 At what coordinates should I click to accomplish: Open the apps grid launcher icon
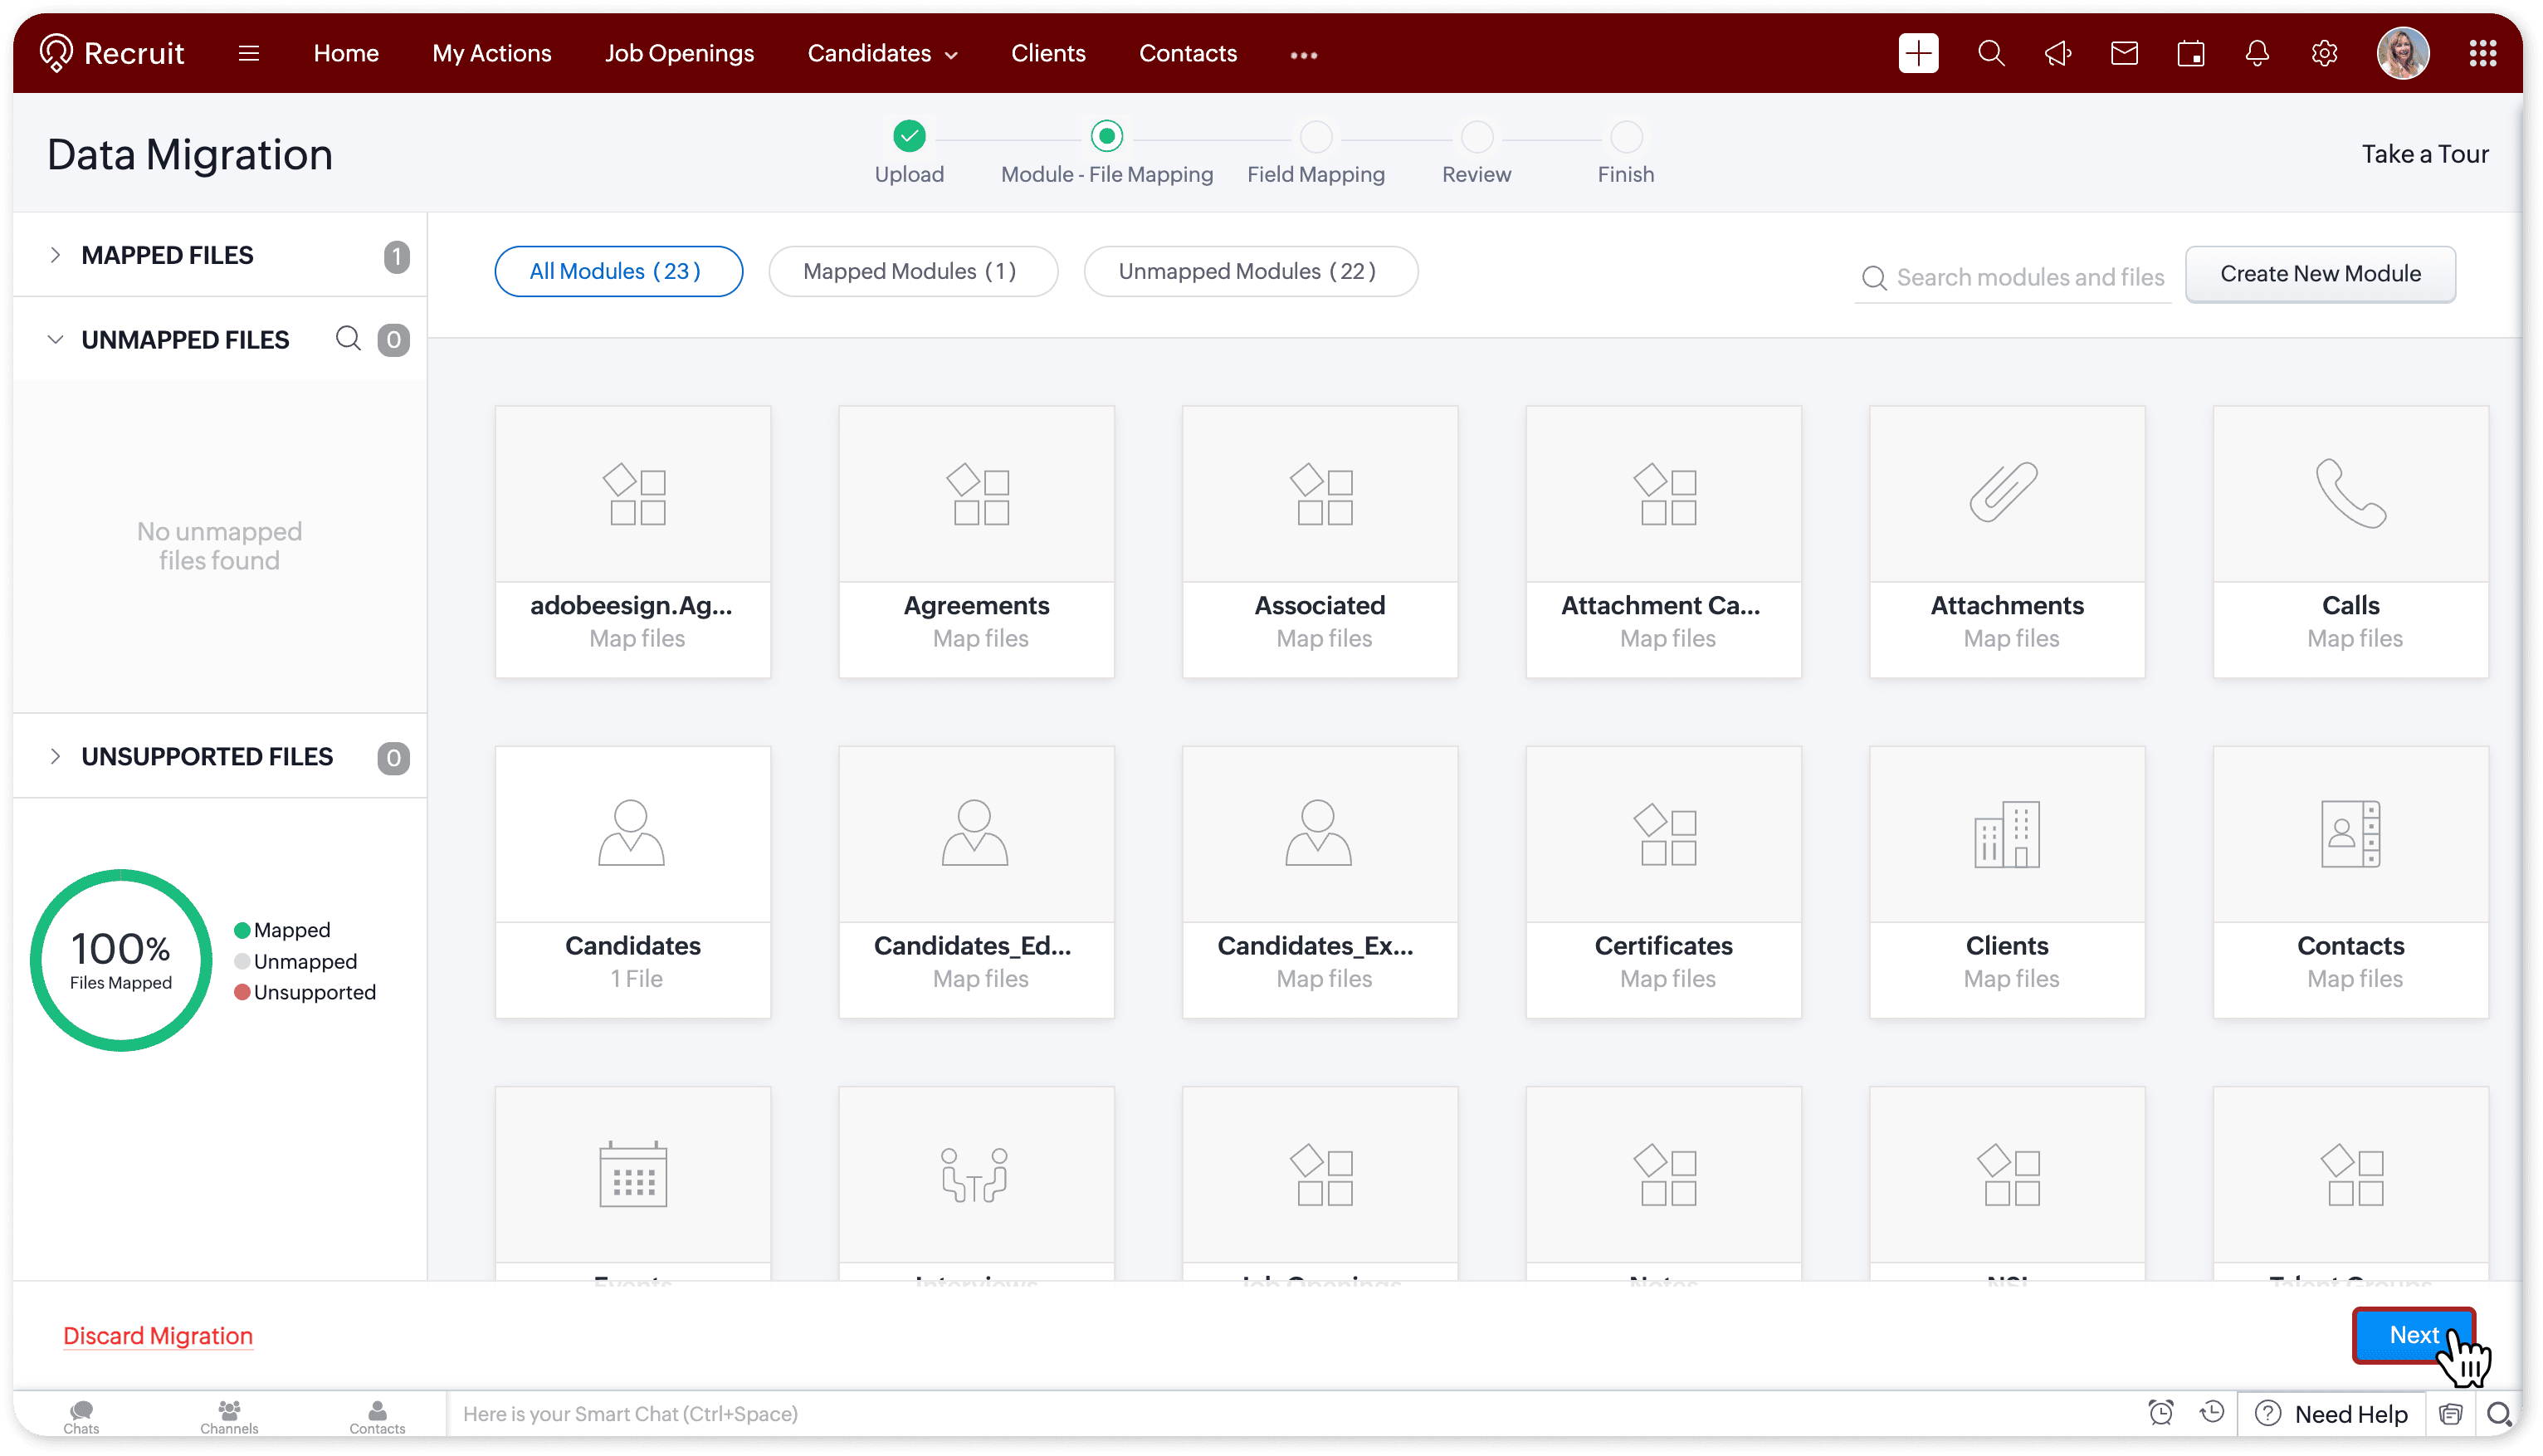coord(2482,53)
